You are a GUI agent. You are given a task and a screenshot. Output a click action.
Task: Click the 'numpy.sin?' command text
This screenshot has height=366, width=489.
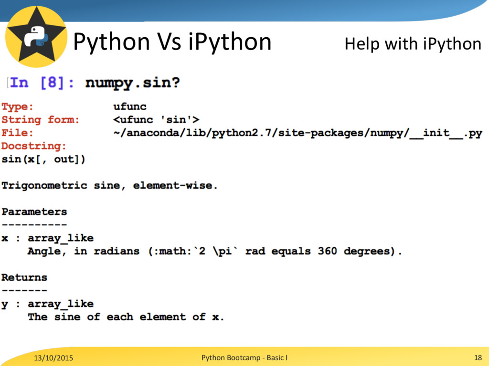click(133, 83)
